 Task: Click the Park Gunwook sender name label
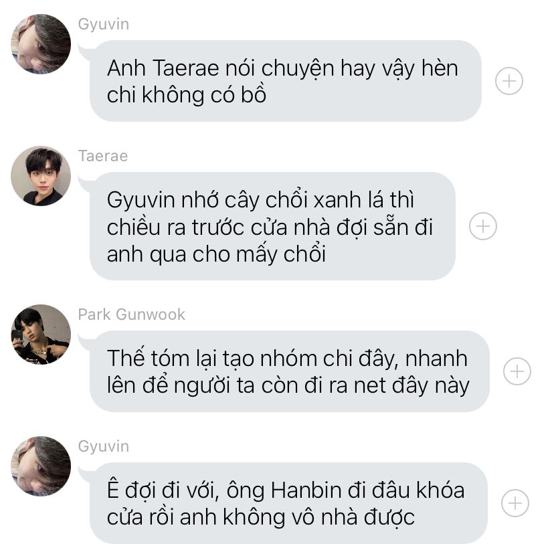(132, 314)
